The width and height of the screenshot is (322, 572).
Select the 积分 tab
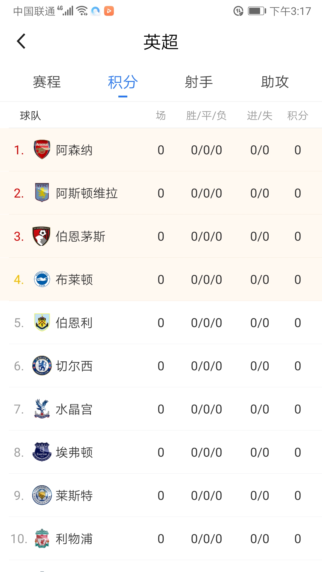123,82
